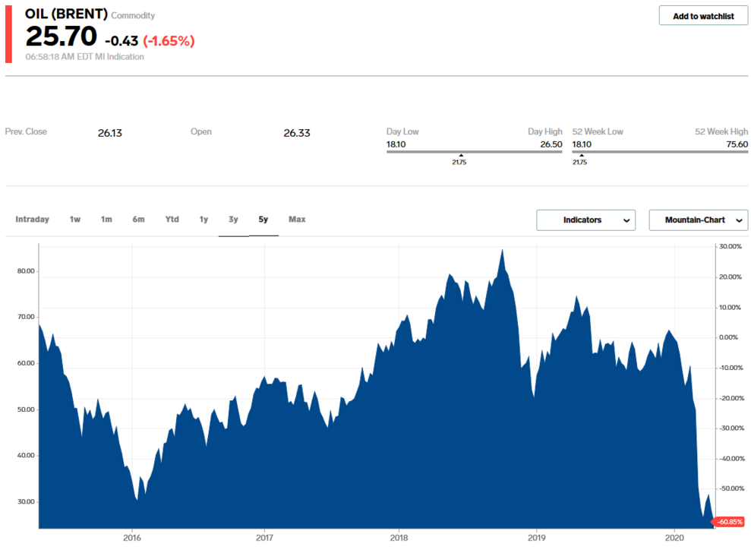This screenshot has height=547, width=751.
Task: Open the Mountain-Chart type dropdown
Action: click(x=699, y=220)
